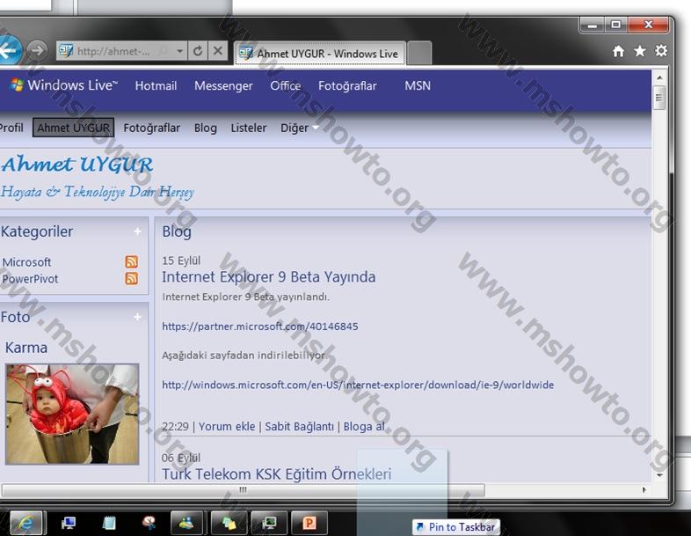Open Messenger in Windows Live header
Image resolution: width=691 pixels, height=536 pixels.
click(x=223, y=85)
